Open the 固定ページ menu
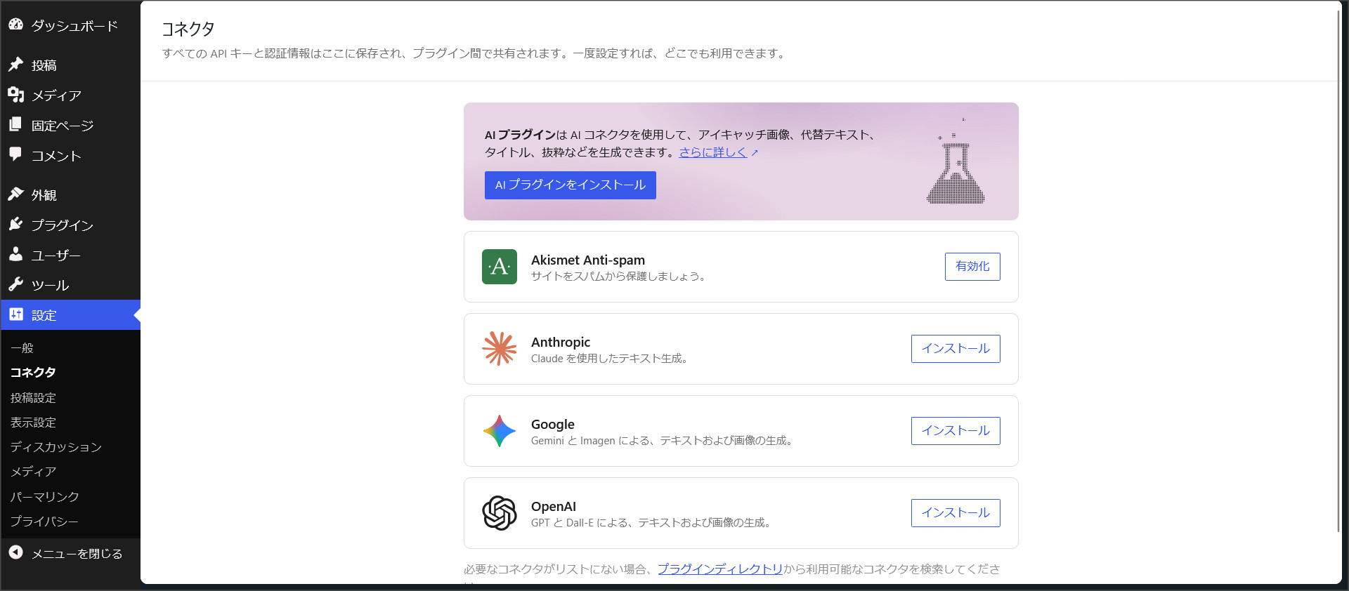The height and width of the screenshot is (591, 1349). pos(70,126)
